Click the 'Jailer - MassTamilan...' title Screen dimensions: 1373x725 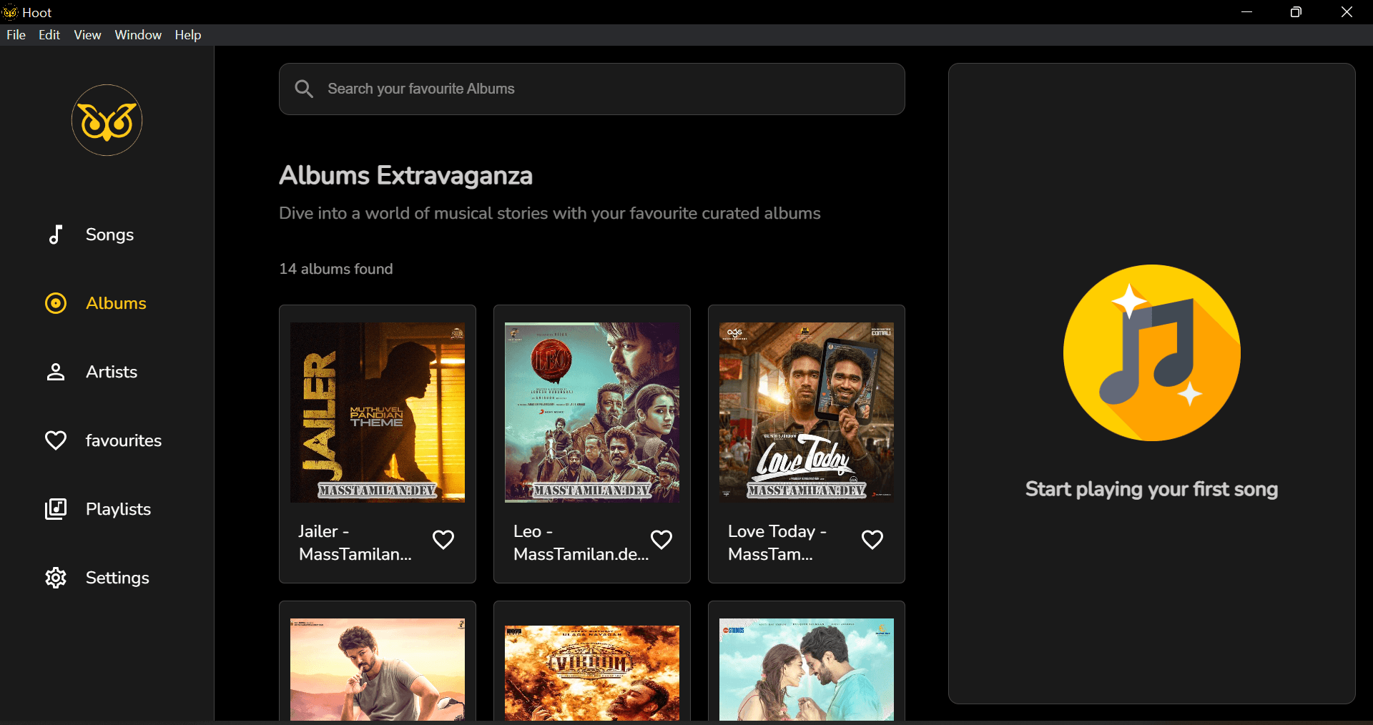point(355,543)
